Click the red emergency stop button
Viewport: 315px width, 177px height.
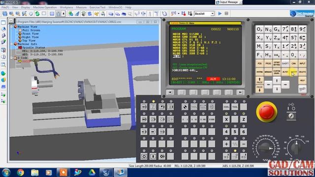267,112
